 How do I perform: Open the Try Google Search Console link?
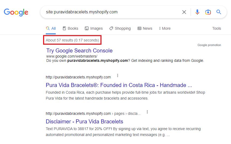coord(79,51)
